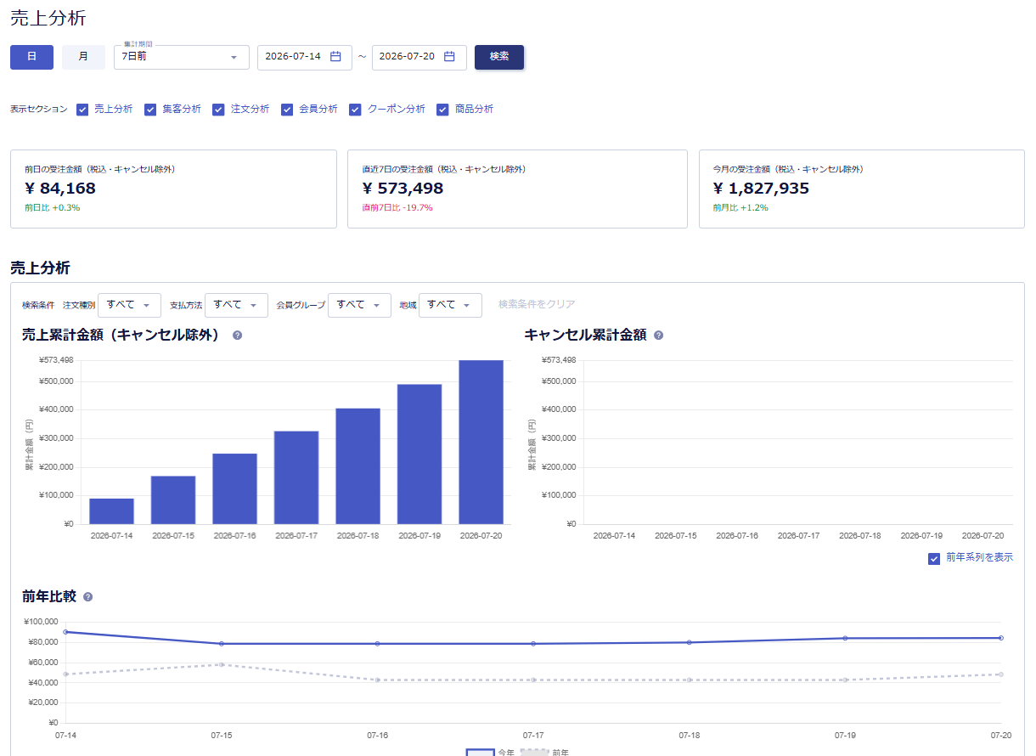The image size is (1036, 756).
Task: Expand the 地域 filter dropdown
Action: [x=450, y=305]
